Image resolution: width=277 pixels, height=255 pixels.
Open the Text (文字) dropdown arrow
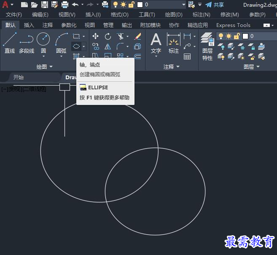pyautogui.click(x=156, y=56)
